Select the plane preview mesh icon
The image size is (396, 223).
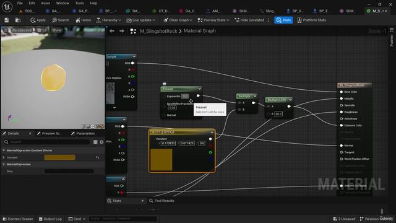[93, 126]
